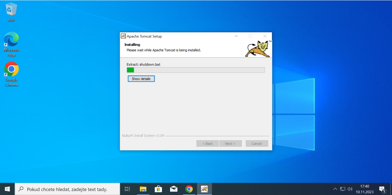Screen dimensions: 392x195
Task: Open the network status tray icon
Action: click(343, 189)
